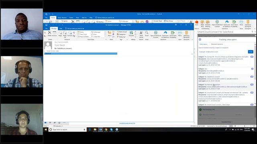Click sender avatar for Tom Nesh
The image size is (257, 144).
[48, 45]
